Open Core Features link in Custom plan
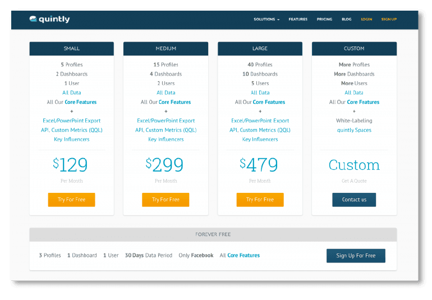Screen dimensions: 432x300 (x=363, y=102)
